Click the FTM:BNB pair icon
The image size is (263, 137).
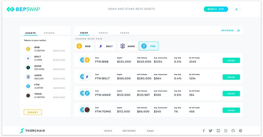coord(85,60)
